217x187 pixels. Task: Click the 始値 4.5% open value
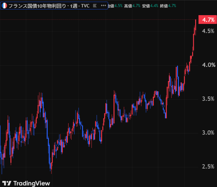coord(115,6)
